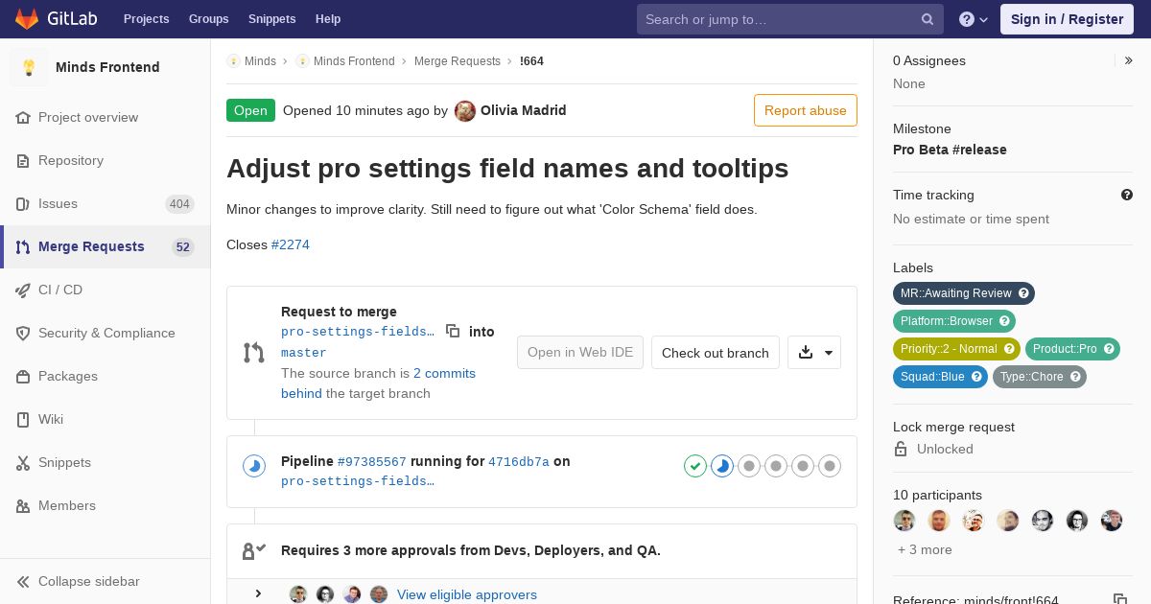Click the Check out branch button
1151x604 pixels.
[x=716, y=352]
